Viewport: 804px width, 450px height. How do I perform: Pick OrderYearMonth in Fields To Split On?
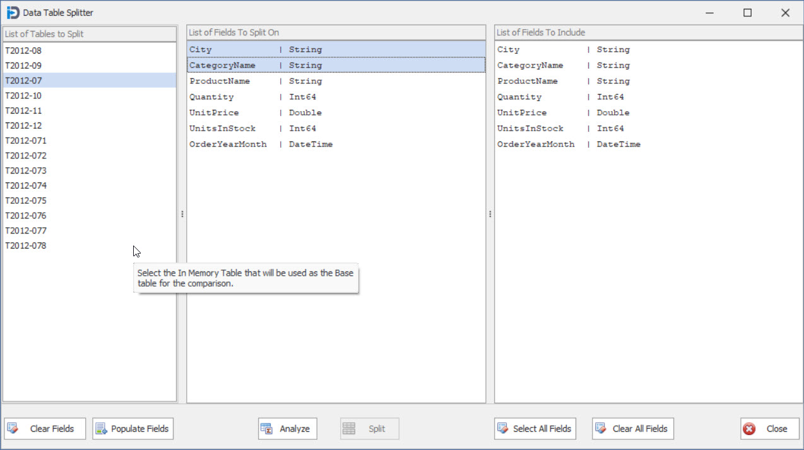(228, 145)
